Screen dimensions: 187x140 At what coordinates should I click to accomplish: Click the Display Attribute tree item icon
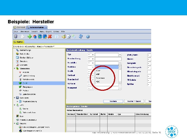tap(17, 58)
